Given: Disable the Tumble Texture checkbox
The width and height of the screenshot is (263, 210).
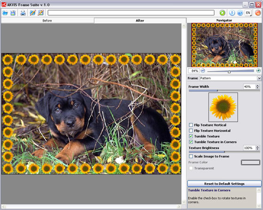Looking at the screenshot, I should click(191, 136).
